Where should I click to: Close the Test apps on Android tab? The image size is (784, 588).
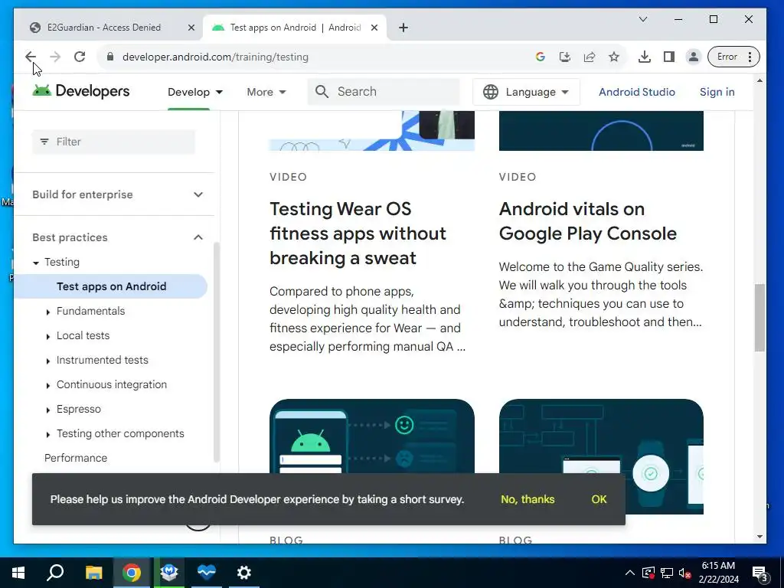[374, 28]
